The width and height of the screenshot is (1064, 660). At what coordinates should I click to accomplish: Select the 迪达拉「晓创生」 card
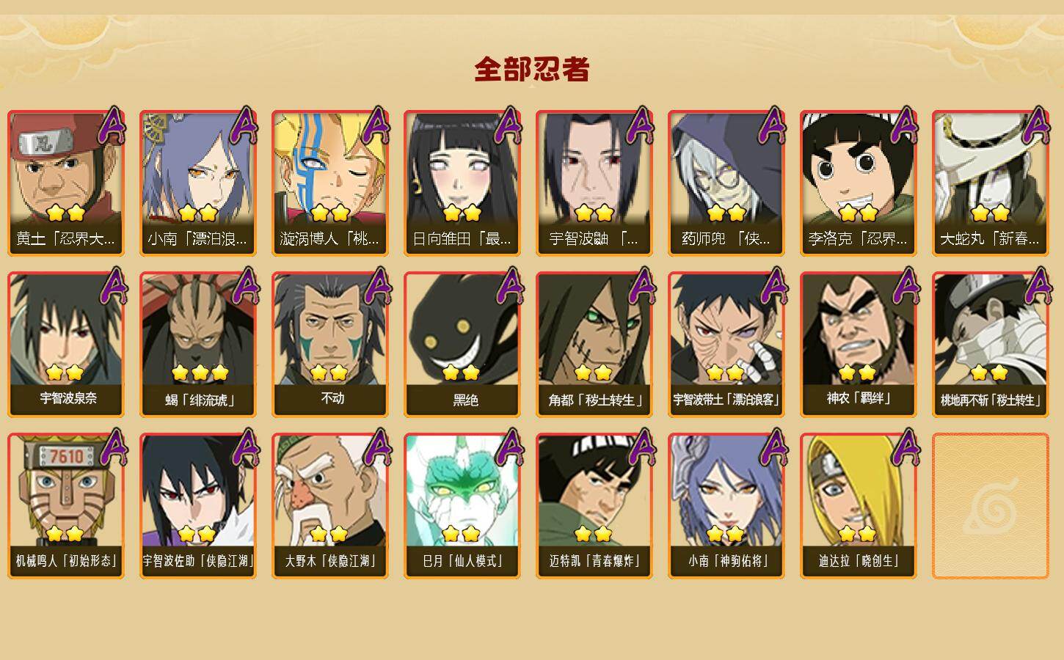(859, 505)
